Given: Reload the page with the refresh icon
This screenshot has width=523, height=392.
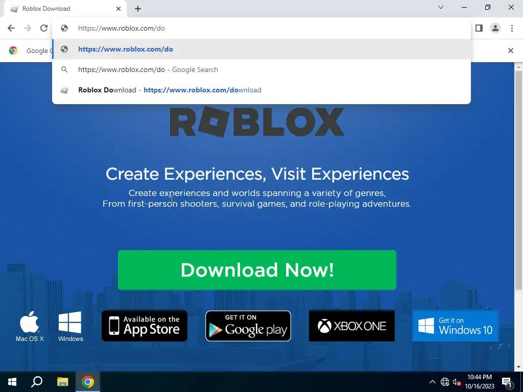Looking at the screenshot, I should click(x=44, y=28).
